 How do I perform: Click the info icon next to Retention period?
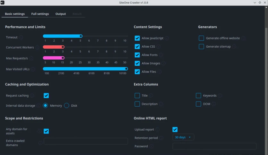[161, 138]
